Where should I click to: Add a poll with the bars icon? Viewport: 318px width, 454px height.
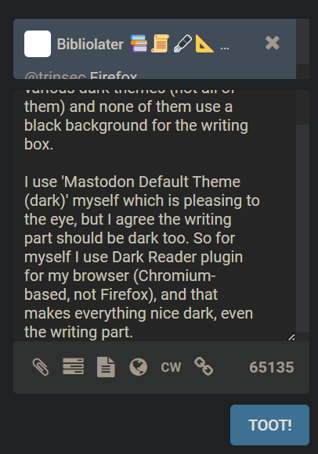point(74,366)
